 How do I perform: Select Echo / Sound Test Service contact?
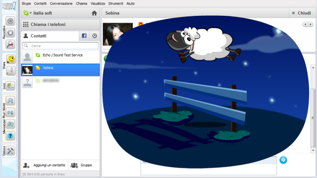(x=60, y=57)
